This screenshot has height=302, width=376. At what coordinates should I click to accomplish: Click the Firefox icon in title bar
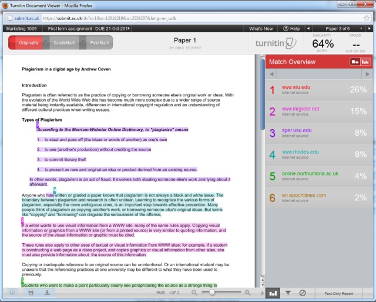(x=5, y=5)
